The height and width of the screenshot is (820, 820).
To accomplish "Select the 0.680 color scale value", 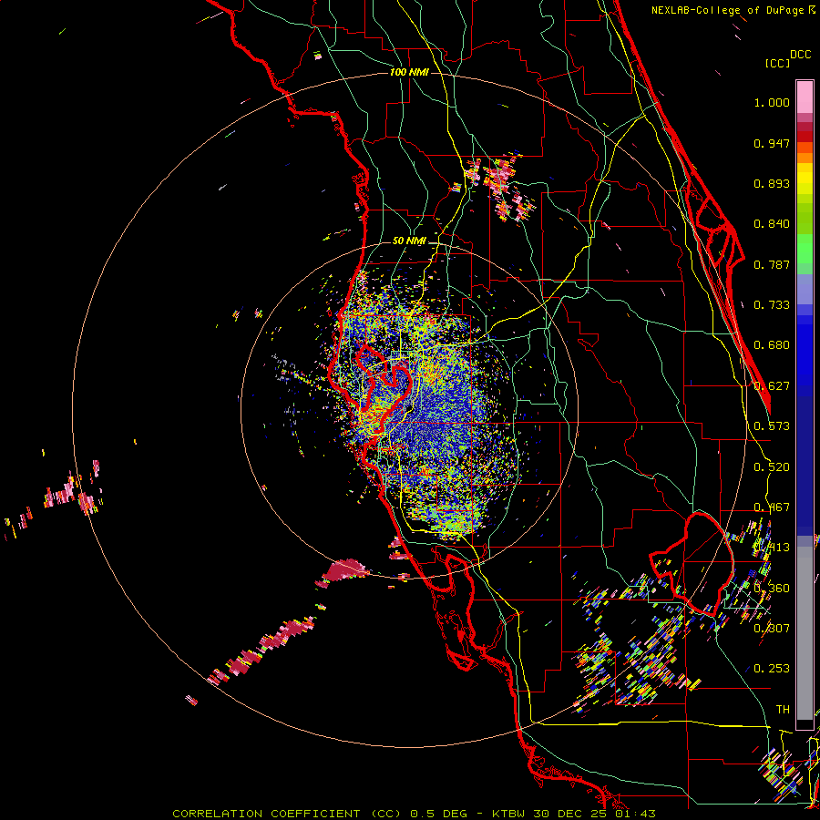I will [772, 345].
